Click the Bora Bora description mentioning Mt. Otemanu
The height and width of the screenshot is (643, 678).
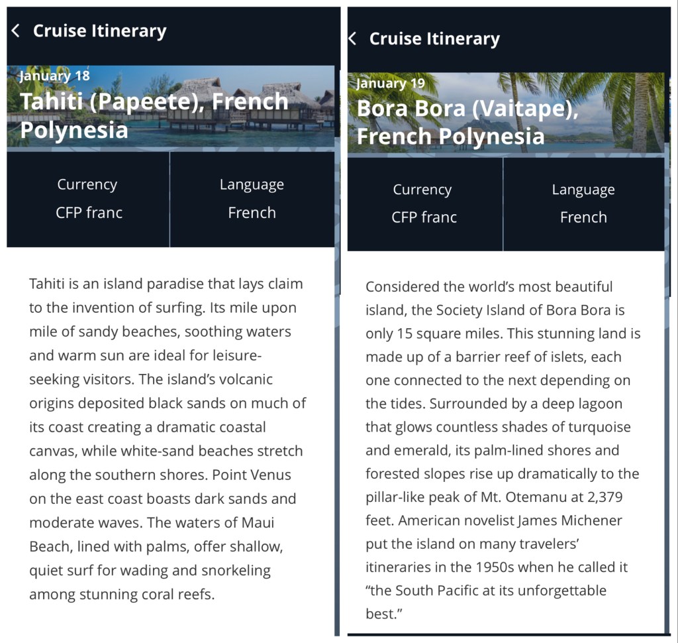pos(503,450)
